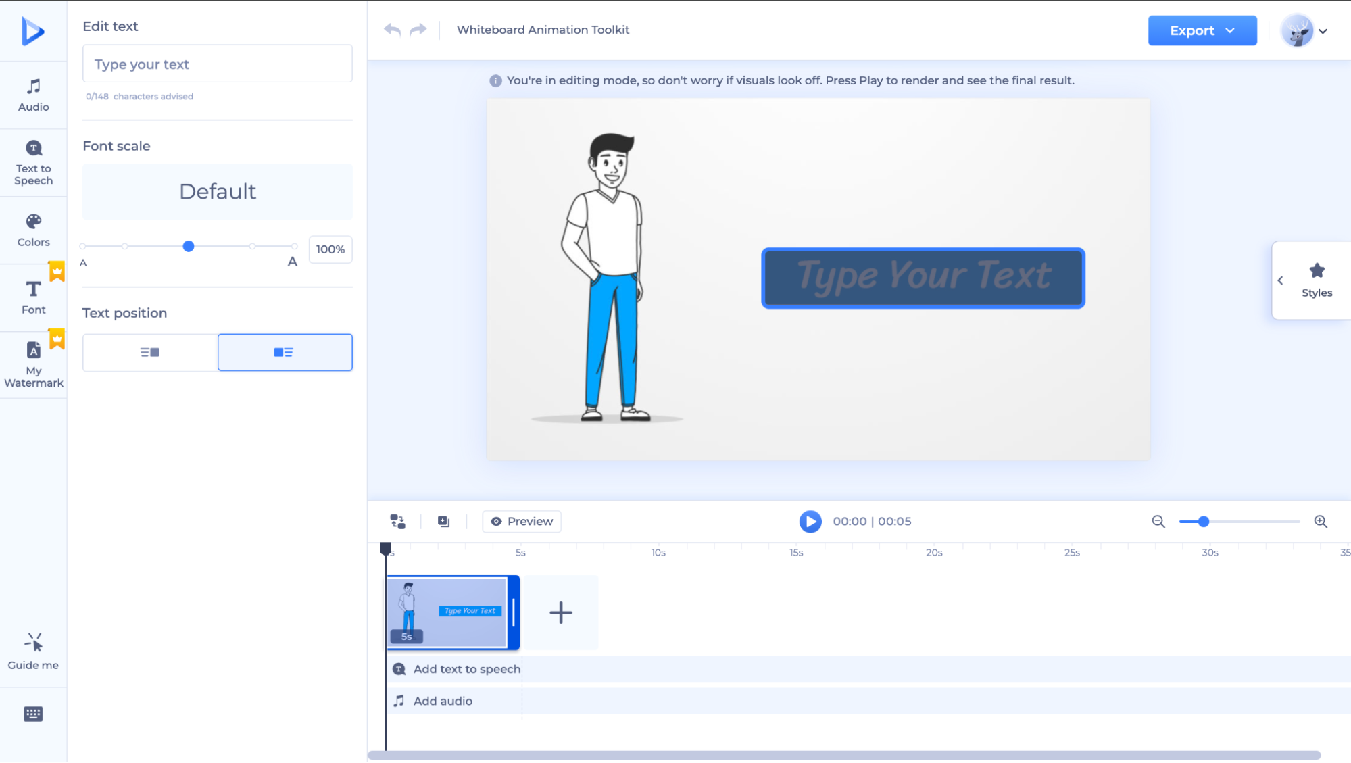Image resolution: width=1351 pixels, height=763 pixels.
Task: Click the Whiteboard Animation Toolkit project title
Action: (x=543, y=30)
